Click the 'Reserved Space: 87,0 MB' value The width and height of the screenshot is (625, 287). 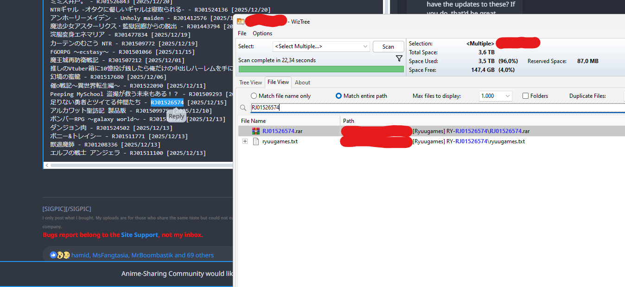tap(587, 61)
